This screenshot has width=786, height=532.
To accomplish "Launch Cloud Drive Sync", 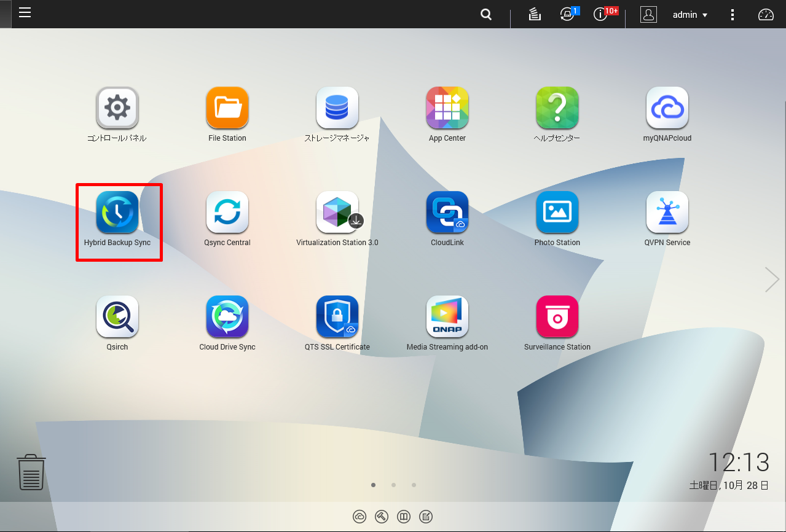I will point(227,317).
